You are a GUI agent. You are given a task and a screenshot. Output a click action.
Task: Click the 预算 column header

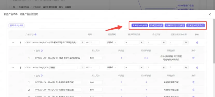(x=90, y=35)
